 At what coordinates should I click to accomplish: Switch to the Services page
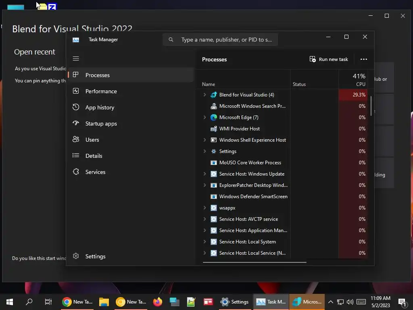point(131,172)
